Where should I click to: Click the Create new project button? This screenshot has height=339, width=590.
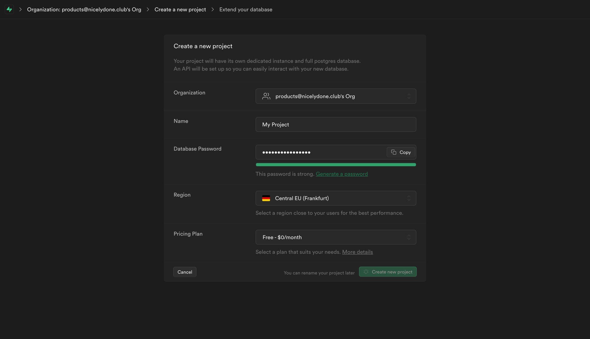387,272
